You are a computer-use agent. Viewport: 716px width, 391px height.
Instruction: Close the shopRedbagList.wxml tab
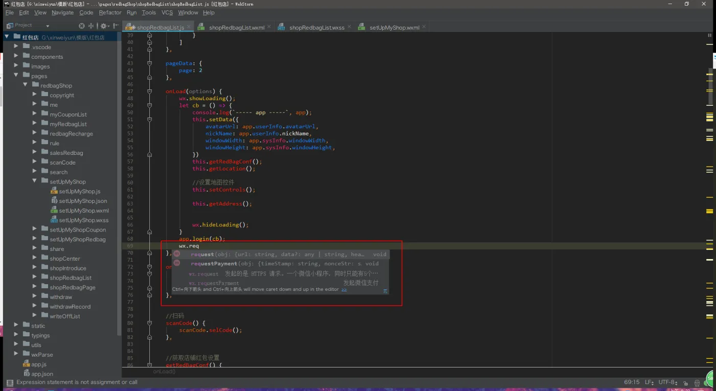[269, 28]
